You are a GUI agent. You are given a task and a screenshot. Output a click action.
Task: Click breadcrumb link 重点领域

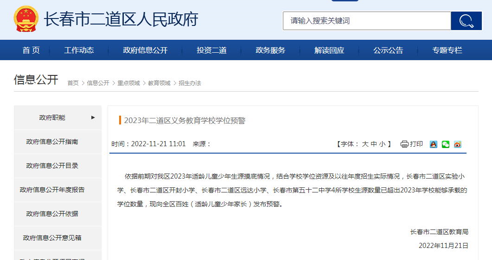(x=128, y=83)
